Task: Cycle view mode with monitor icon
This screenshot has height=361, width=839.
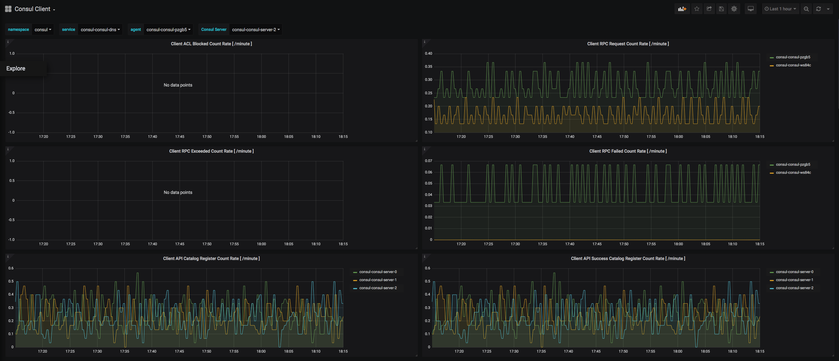Action: [x=751, y=9]
